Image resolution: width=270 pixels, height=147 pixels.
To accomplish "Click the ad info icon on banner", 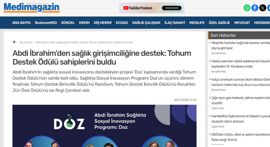I will 179,4.
